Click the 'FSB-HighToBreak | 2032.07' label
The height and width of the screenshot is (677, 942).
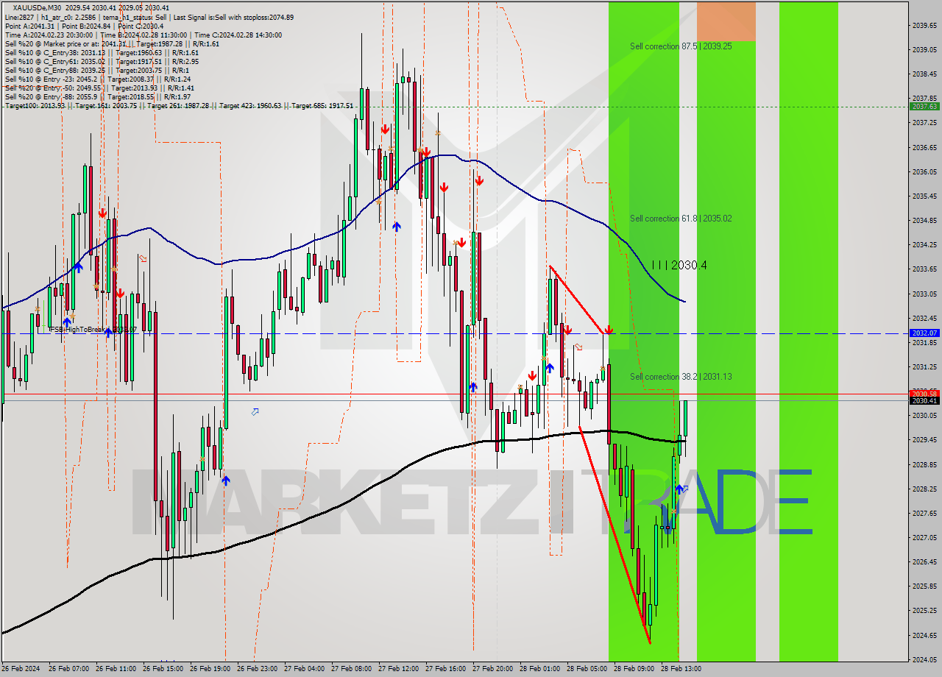pyautogui.click(x=93, y=330)
